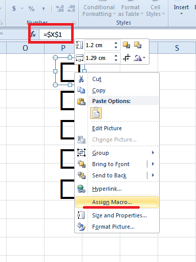
Task: Open the Rotate dropdown arrow
Action: tap(144, 58)
